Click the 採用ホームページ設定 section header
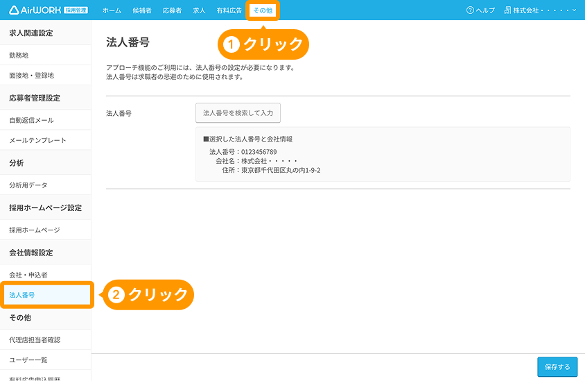 [46, 208]
